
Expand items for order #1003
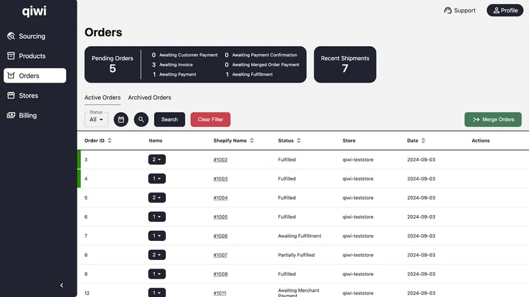(x=157, y=178)
